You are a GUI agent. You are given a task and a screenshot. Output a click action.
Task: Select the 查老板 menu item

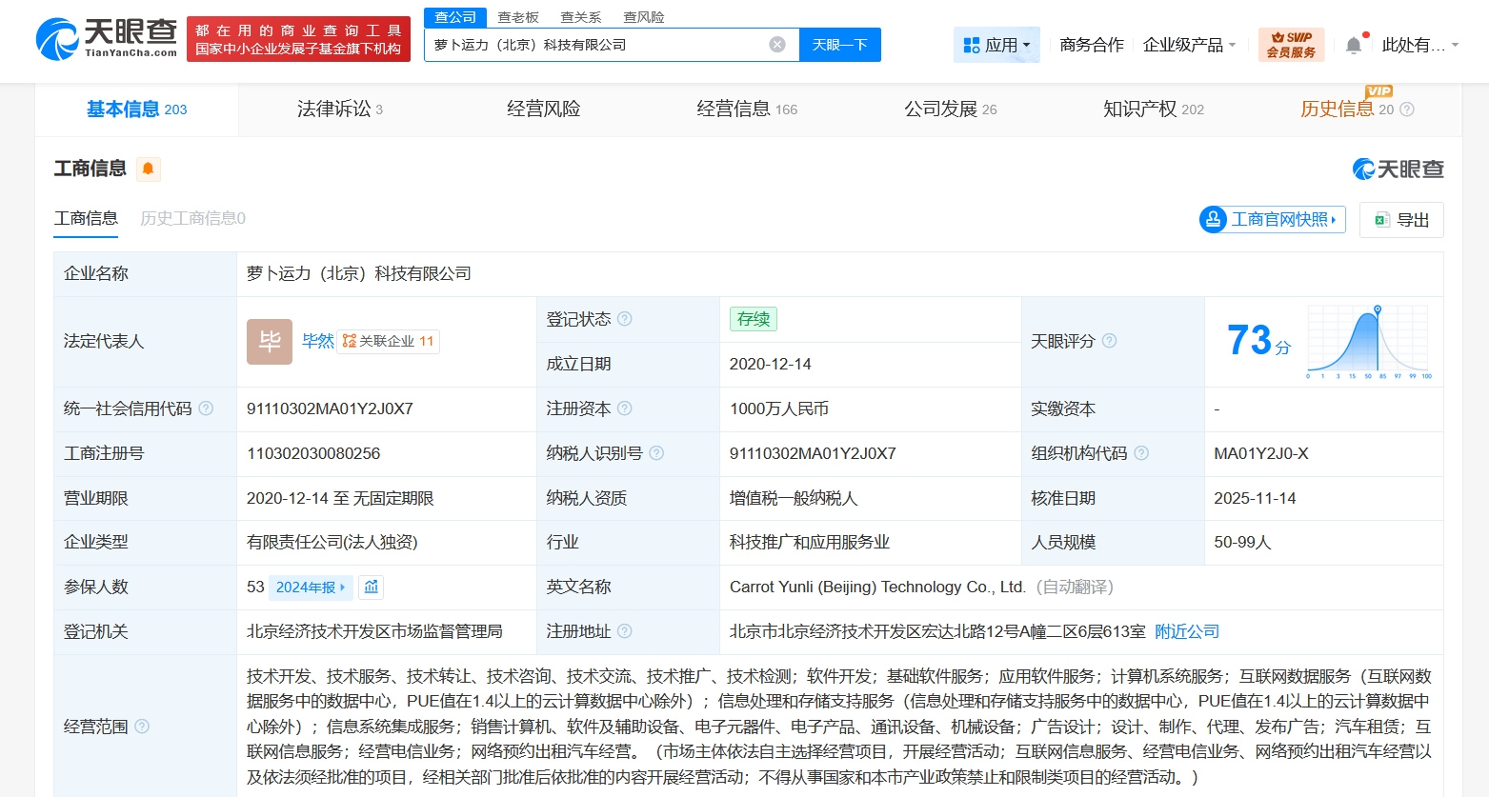515,16
